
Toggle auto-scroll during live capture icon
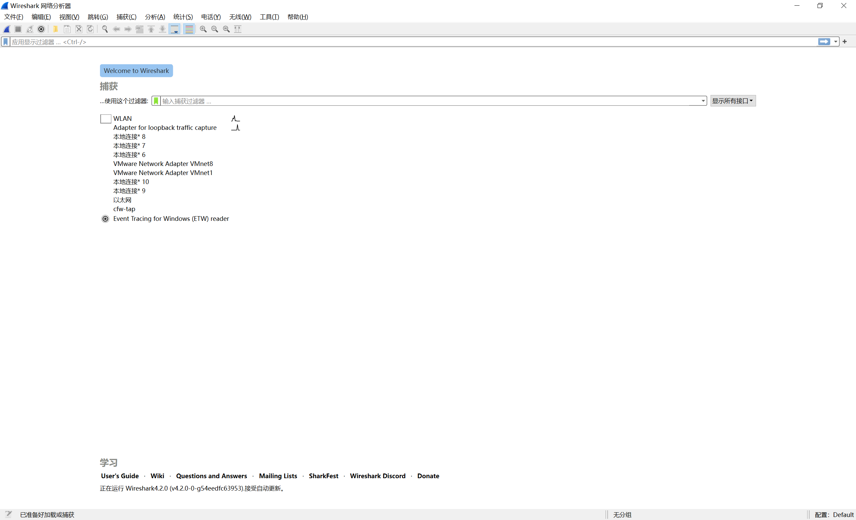click(x=175, y=29)
